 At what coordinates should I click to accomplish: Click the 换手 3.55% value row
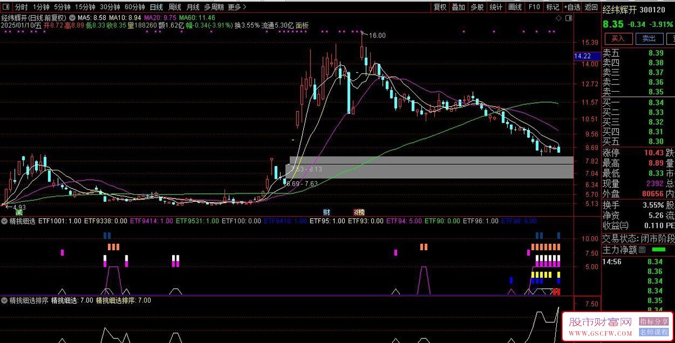click(x=633, y=205)
